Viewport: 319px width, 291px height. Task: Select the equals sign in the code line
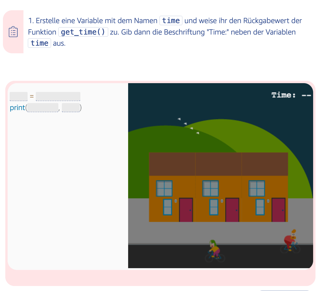(31, 96)
